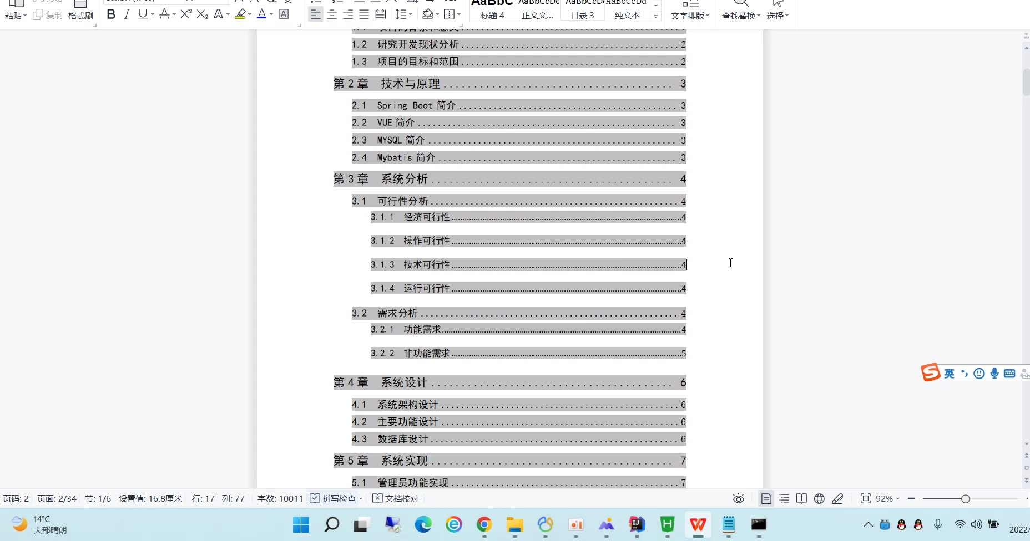The height and width of the screenshot is (541, 1030).
Task: Click document proofreading (文档校对)
Action: tap(395, 499)
